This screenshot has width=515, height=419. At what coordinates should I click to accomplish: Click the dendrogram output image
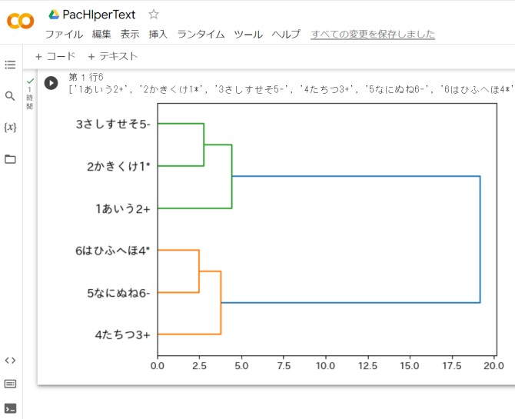(307, 231)
